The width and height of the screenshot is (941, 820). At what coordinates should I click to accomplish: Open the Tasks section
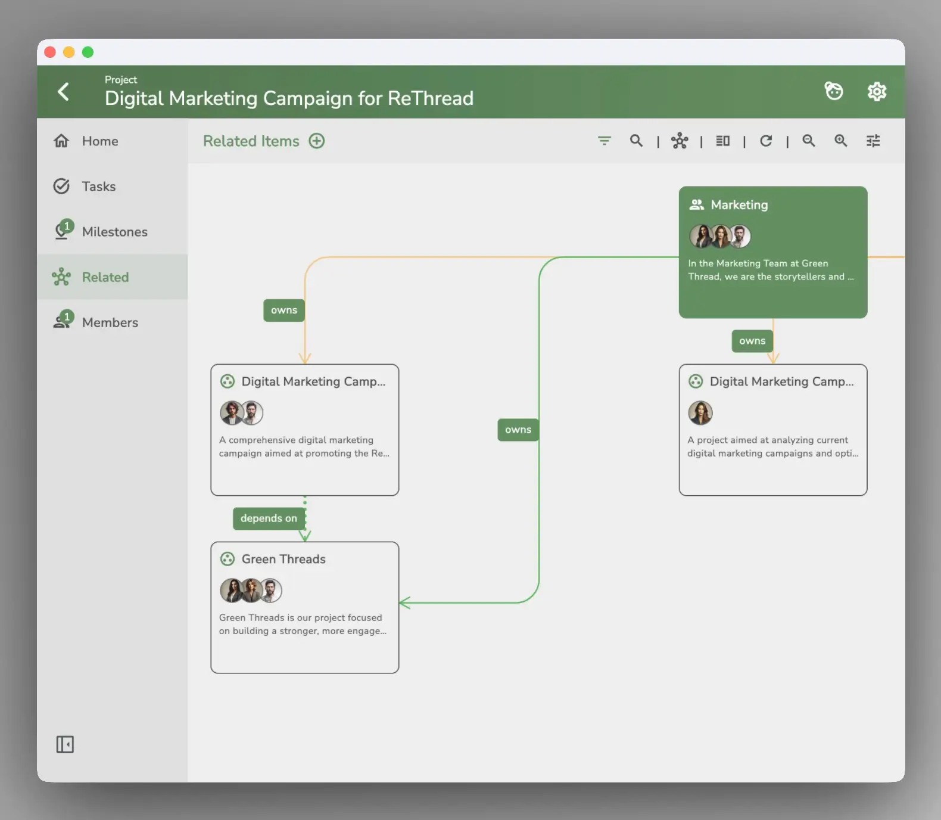click(x=113, y=187)
